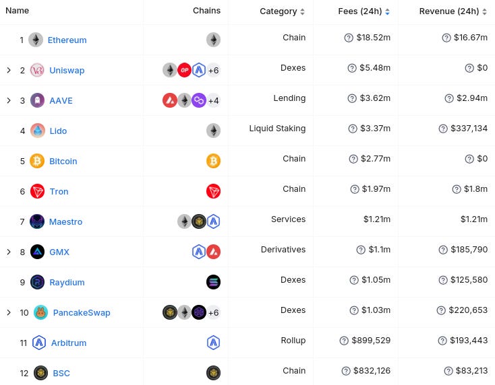
Task: Click the Uniswap logo icon in row 2
Action: coord(37,70)
